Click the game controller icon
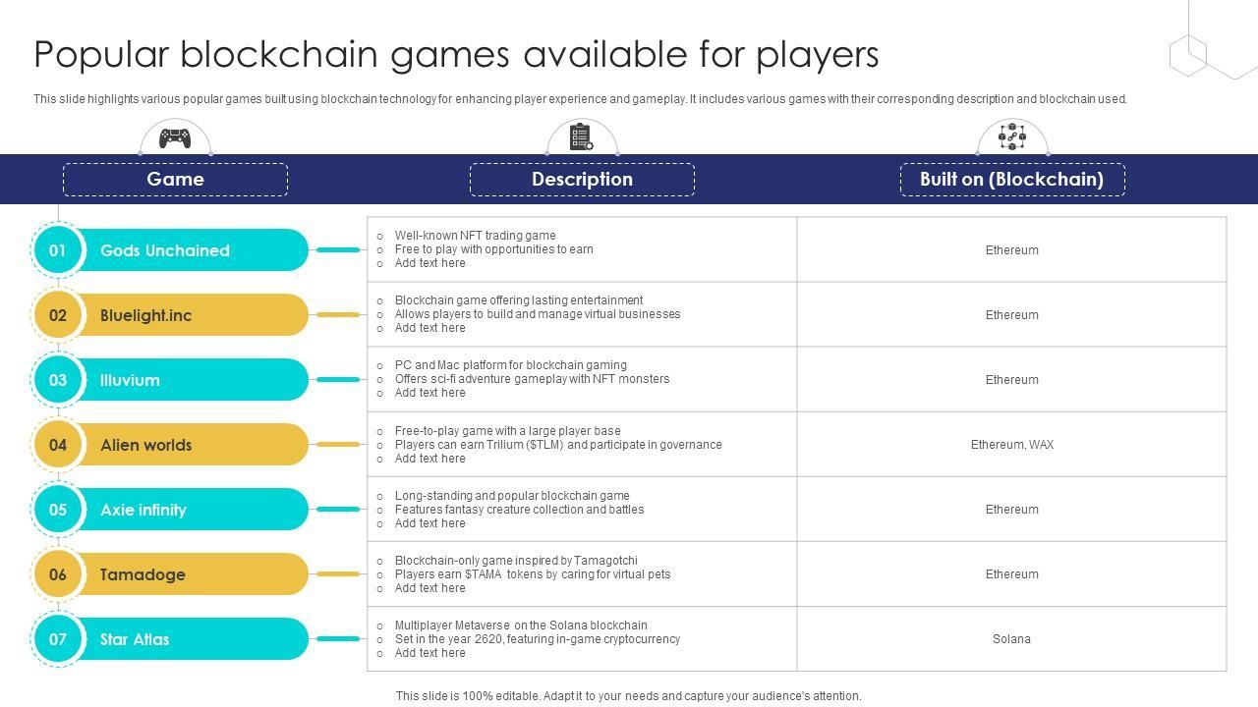The image size is (1258, 707). 175,137
